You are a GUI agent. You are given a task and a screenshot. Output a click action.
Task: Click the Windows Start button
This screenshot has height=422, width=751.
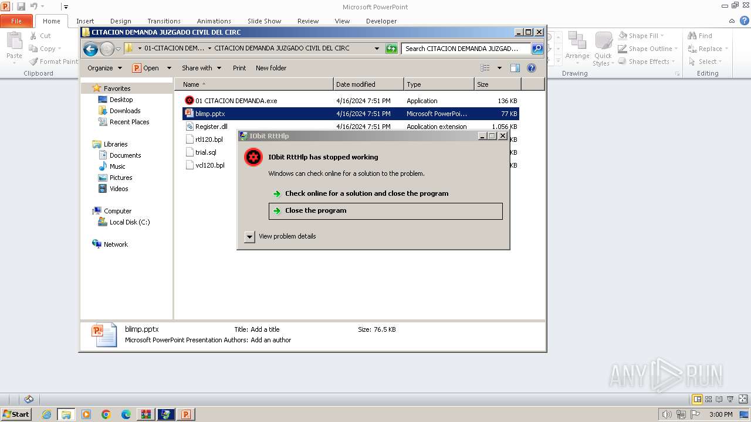(16, 414)
